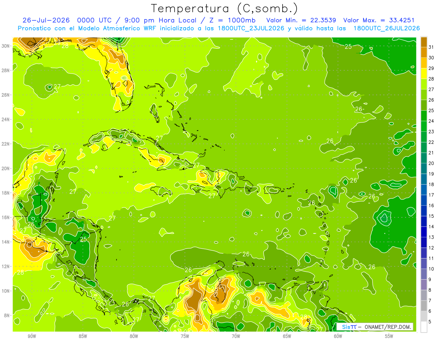Click legend value '12' on color scale
The image size is (441, 341).
(431, 248)
